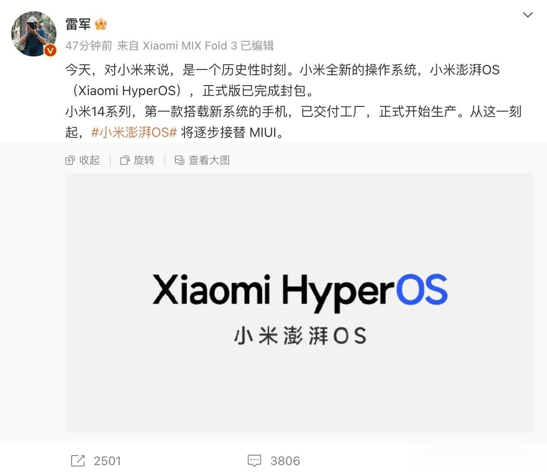Open the 雷军 username link

[x=78, y=24]
